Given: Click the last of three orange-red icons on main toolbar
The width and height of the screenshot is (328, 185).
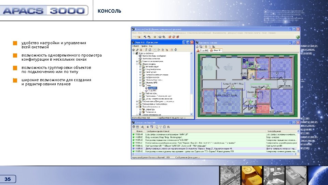Looking at the screenshot, I should coord(178,37).
